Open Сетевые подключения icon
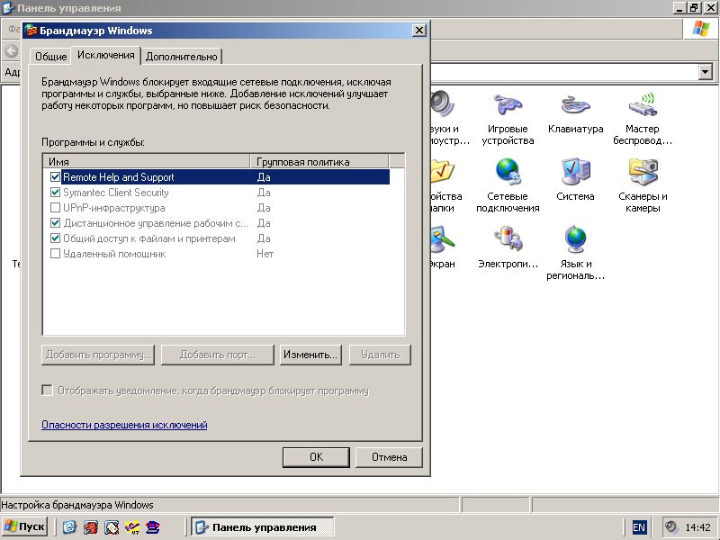This screenshot has height=540, width=720. coord(508,172)
